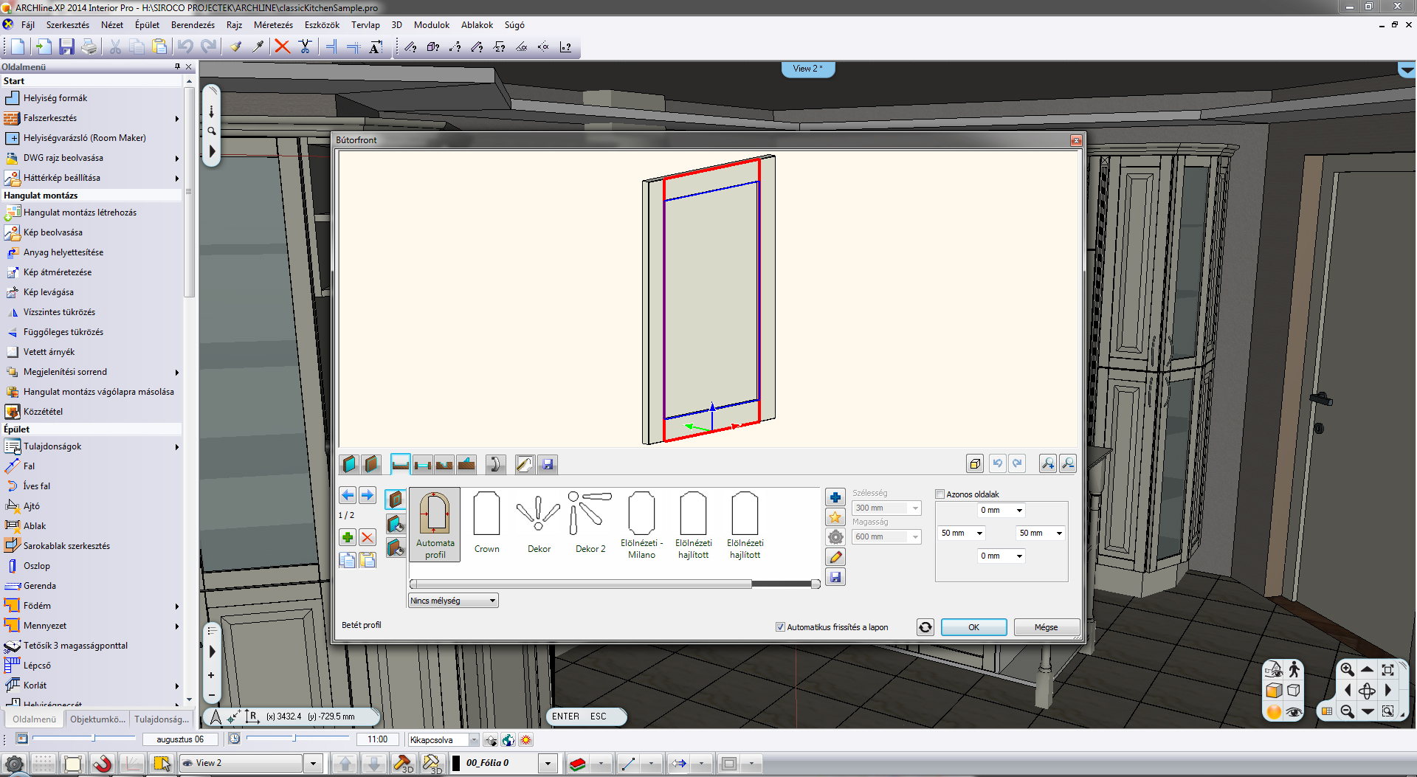Click the Mégse cancel button

pos(1046,627)
